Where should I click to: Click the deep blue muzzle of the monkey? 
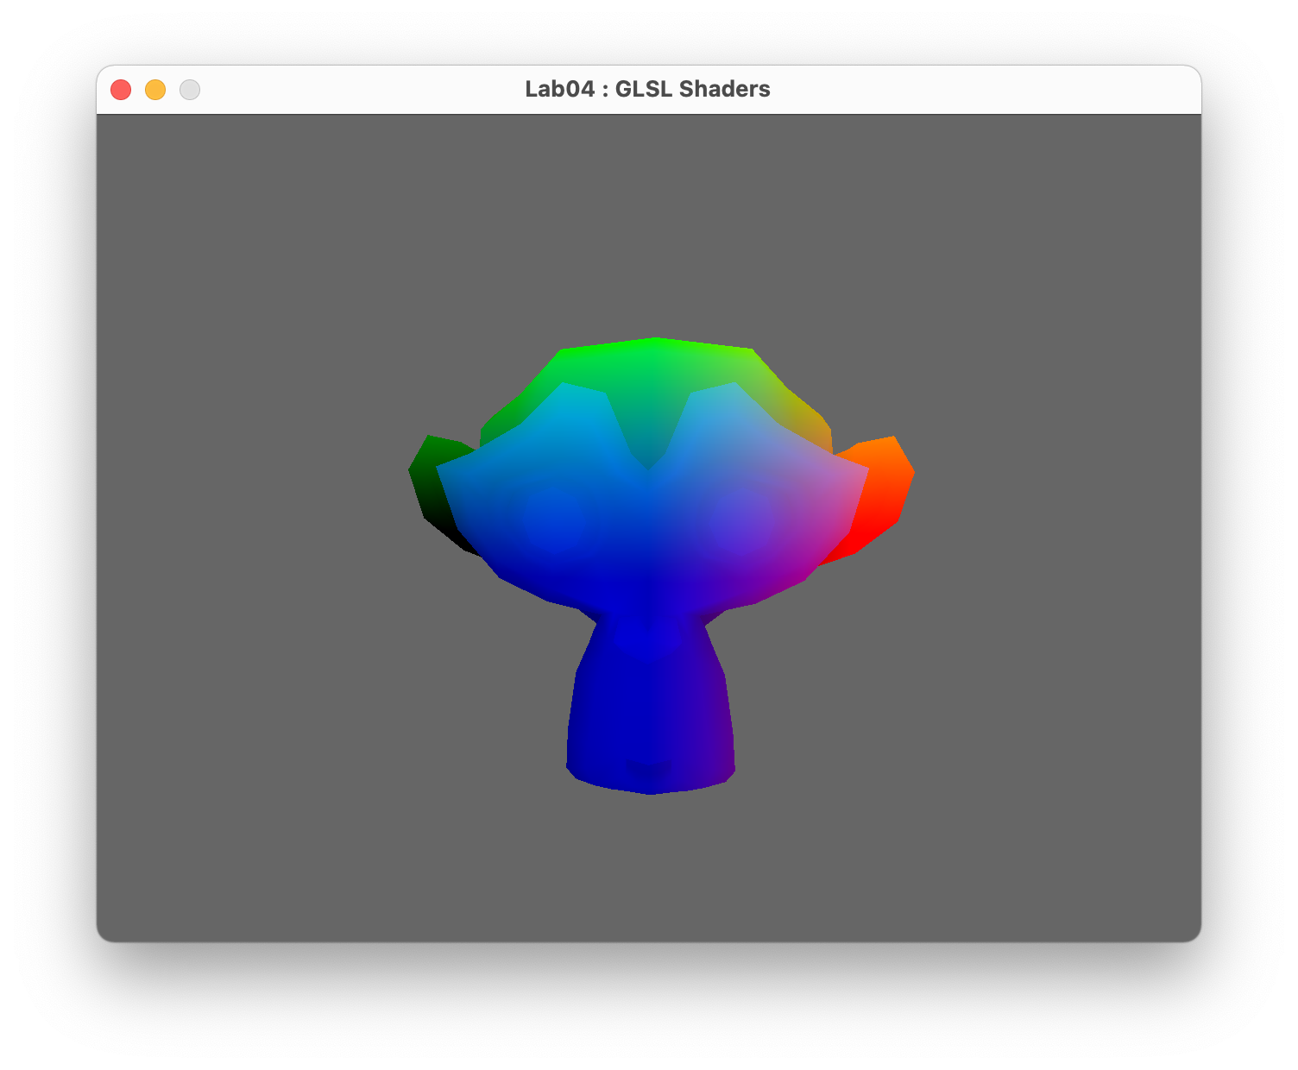647,637
